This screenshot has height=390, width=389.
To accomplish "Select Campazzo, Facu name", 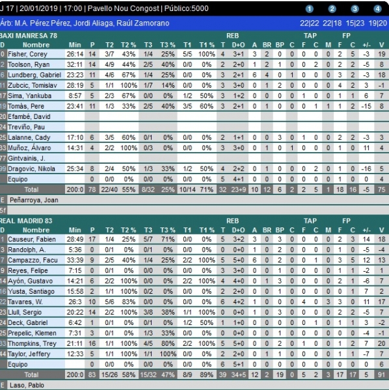I will point(33,261).
